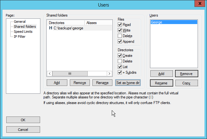Screen dimensions: 207x139
Task: Select the Shared folders page
Action: pyautogui.click(x=25, y=27)
